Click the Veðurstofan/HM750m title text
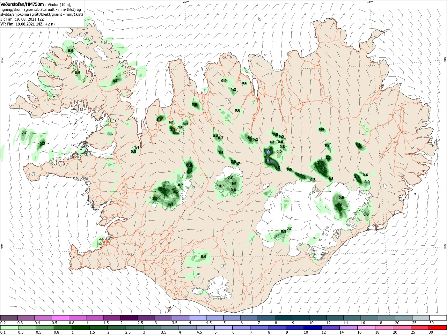Image resolution: width=447 pixels, height=335 pixels. pyautogui.click(x=22, y=4)
